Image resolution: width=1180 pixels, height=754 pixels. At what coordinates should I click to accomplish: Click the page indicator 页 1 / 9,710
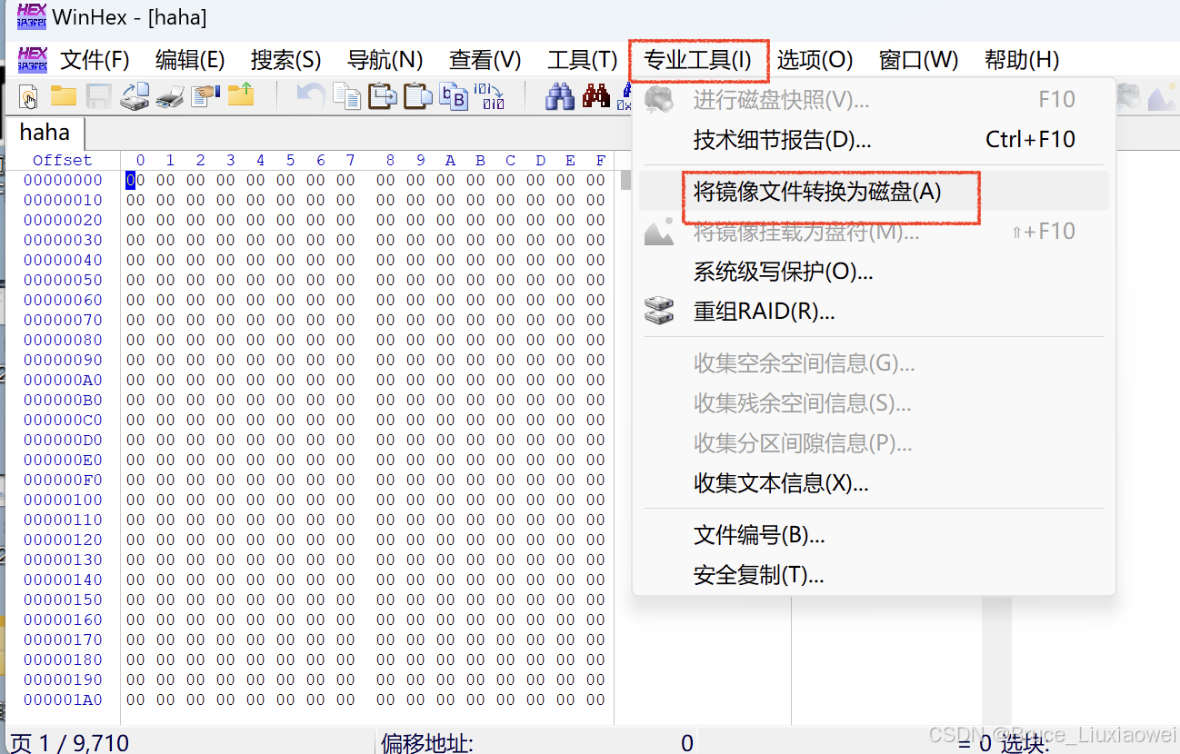(69, 742)
